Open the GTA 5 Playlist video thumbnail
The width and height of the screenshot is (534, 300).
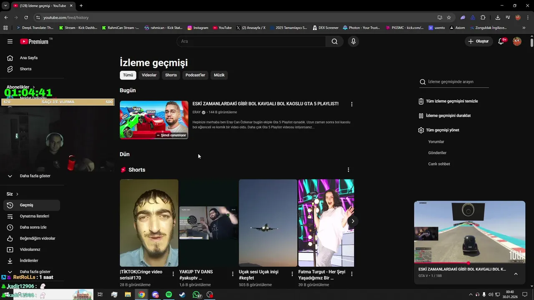click(154, 120)
